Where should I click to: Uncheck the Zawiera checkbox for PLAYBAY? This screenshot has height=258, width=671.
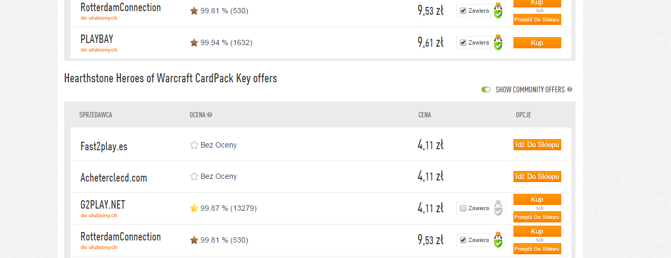pyautogui.click(x=463, y=42)
